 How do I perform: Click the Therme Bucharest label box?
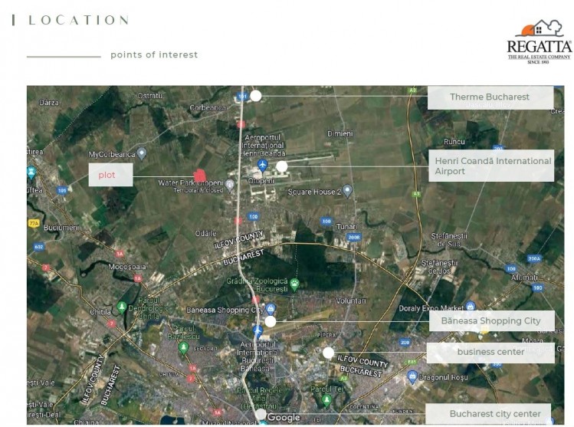tap(490, 97)
